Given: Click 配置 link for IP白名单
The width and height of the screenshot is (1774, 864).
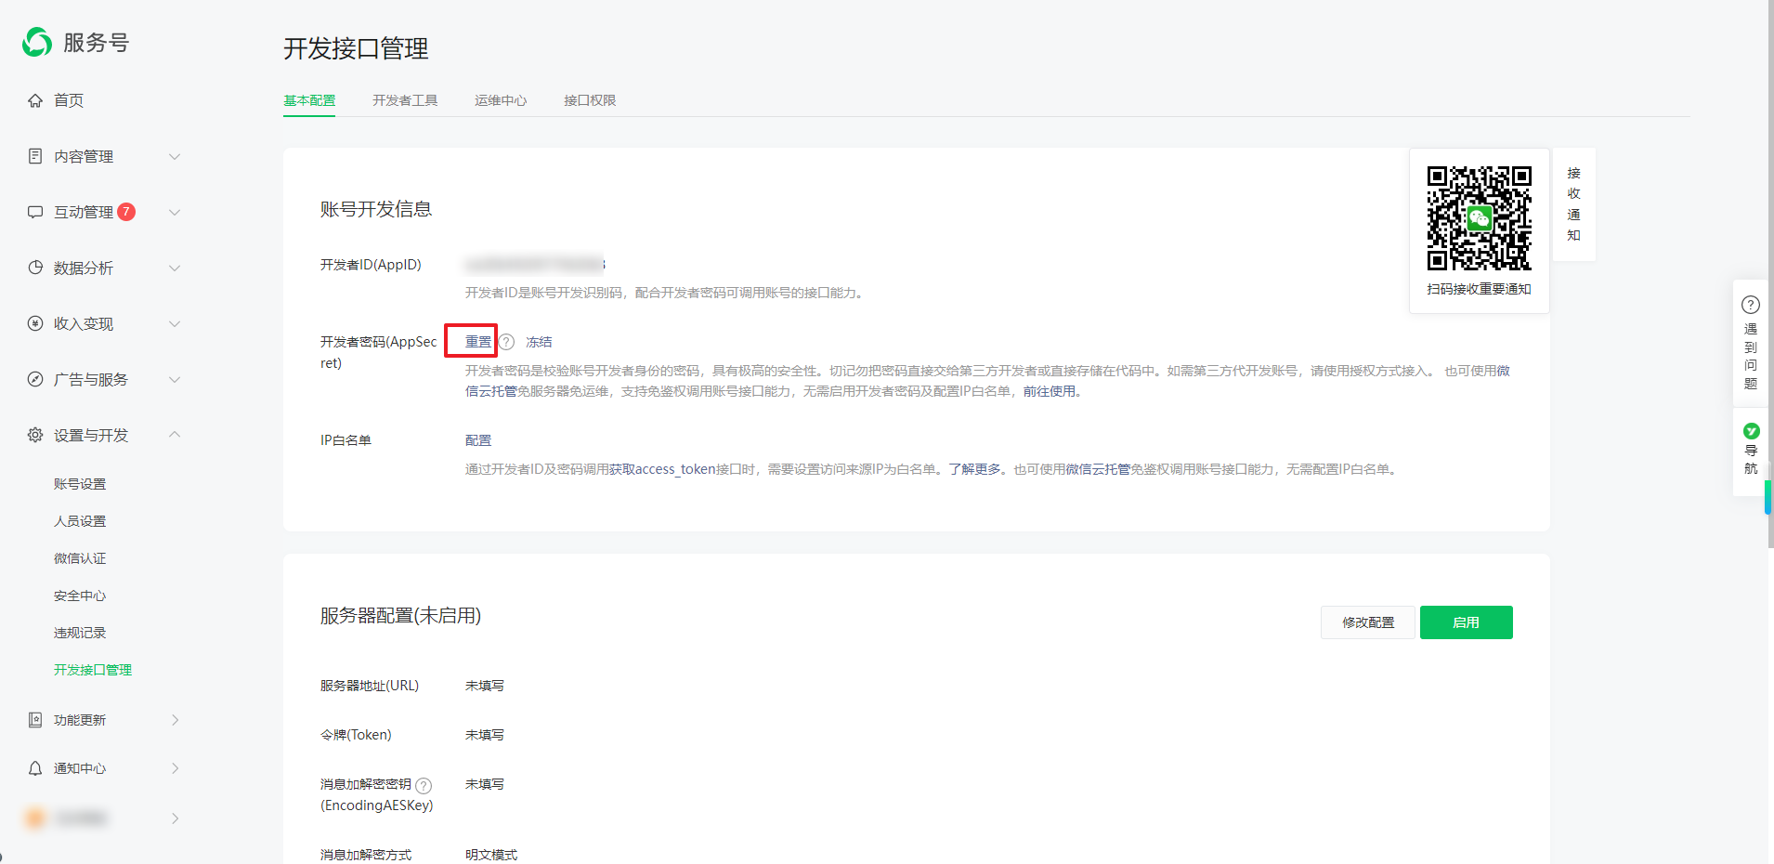Looking at the screenshot, I should (x=478, y=440).
